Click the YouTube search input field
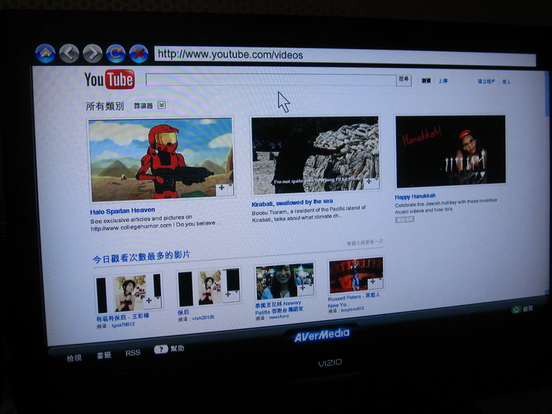The width and height of the screenshot is (552, 414). [270, 79]
